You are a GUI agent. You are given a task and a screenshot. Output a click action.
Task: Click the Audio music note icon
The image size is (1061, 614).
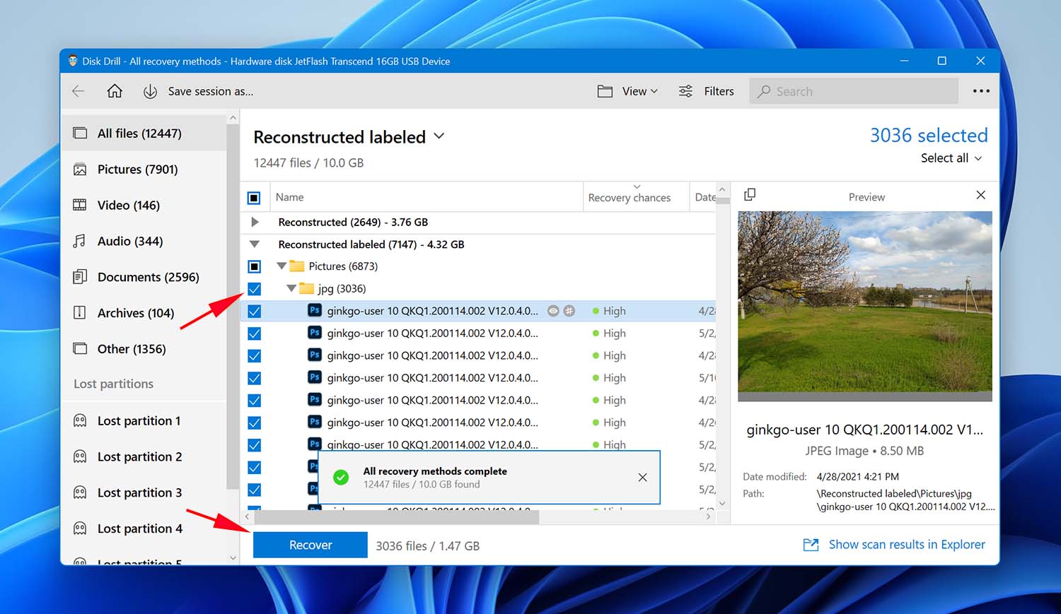80,241
